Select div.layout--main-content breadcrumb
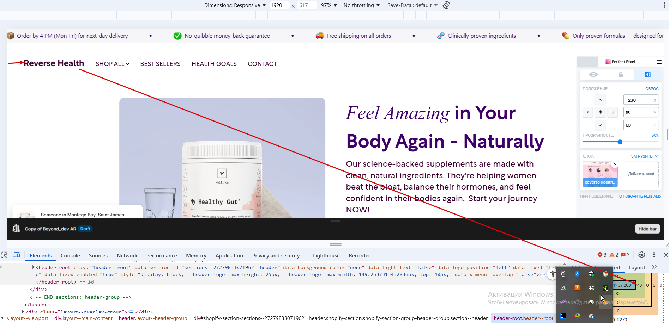This screenshot has height=323, width=669. coord(83,318)
